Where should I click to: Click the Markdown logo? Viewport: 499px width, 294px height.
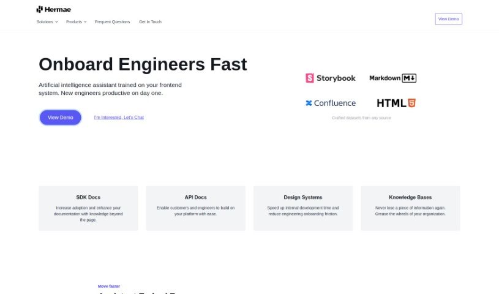392,78
